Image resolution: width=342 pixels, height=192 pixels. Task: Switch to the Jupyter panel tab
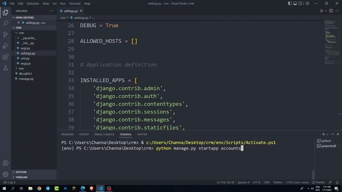pos(142,134)
